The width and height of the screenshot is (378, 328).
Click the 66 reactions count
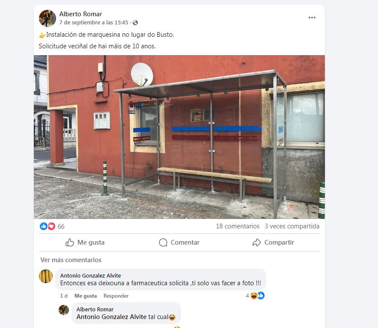coord(61,226)
